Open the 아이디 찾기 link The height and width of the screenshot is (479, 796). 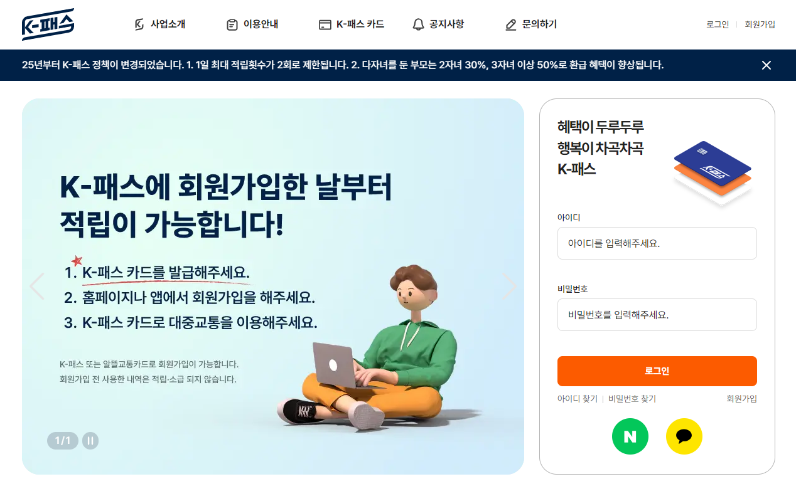[578, 399]
